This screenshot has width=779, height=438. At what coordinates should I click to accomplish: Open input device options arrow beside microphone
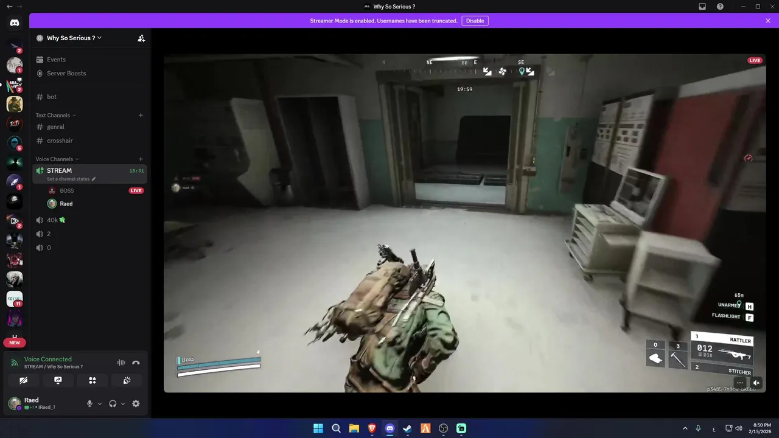pyautogui.click(x=100, y=403)
